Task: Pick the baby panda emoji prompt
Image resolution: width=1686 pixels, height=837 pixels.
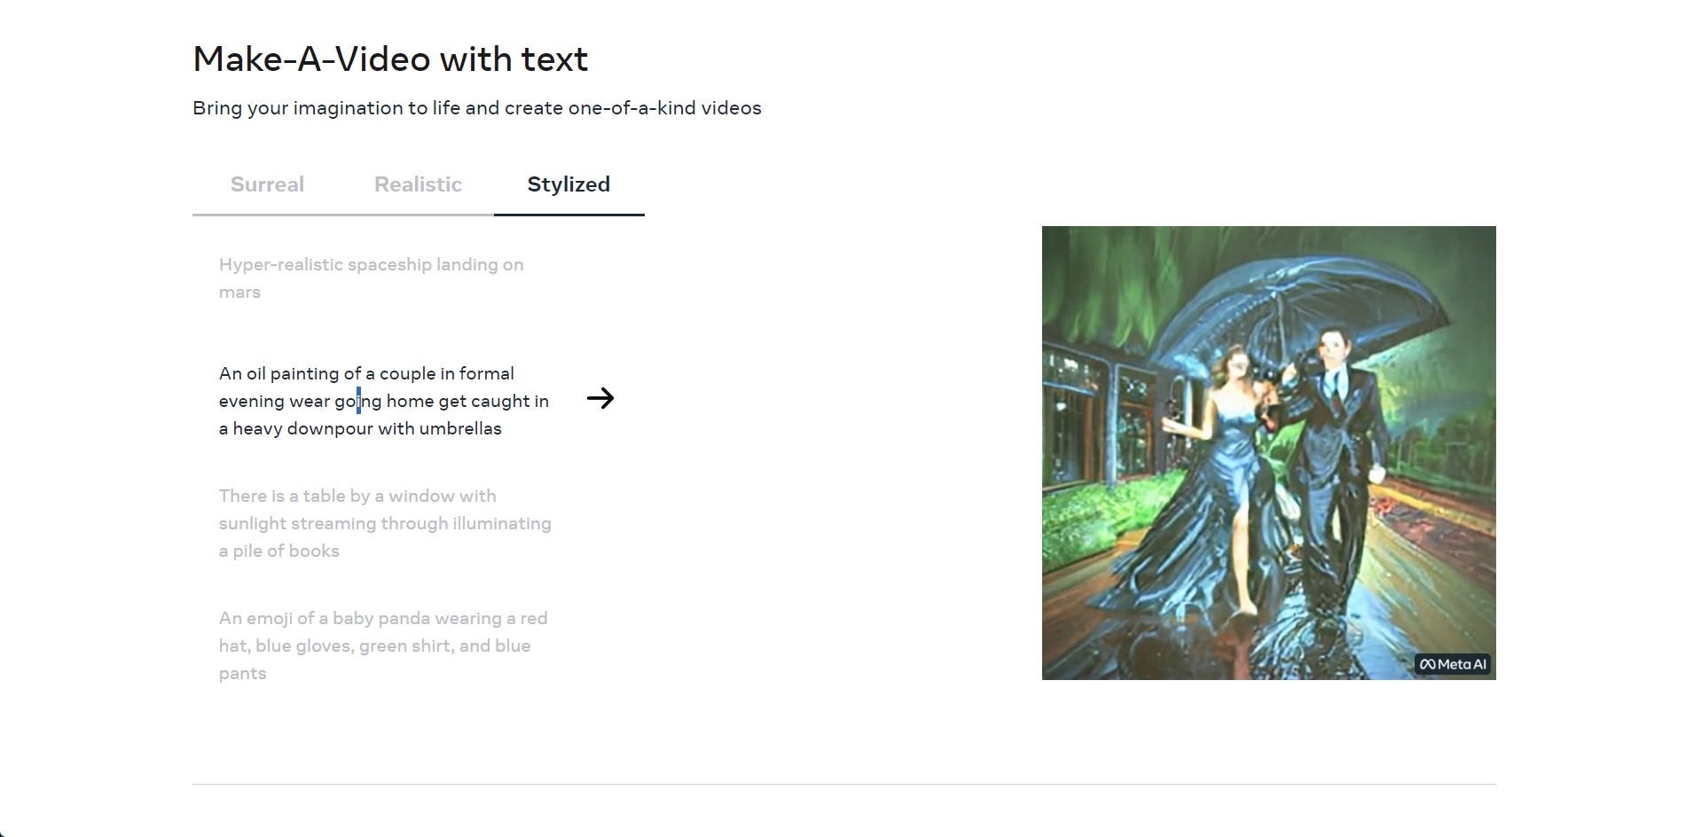Action: pos(383,645)
